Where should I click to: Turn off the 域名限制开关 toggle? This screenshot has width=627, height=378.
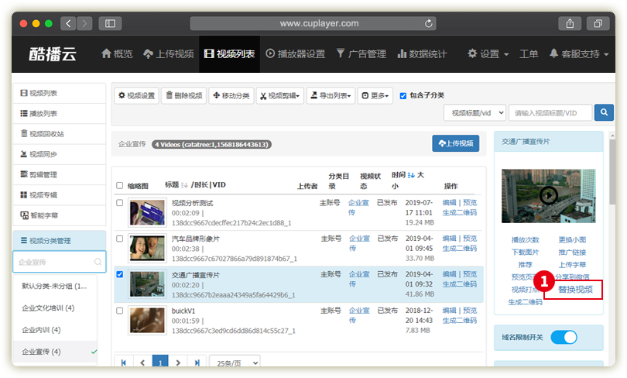[564, 337]
